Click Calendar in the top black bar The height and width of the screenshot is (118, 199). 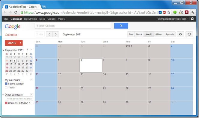[x=16, y=19]
